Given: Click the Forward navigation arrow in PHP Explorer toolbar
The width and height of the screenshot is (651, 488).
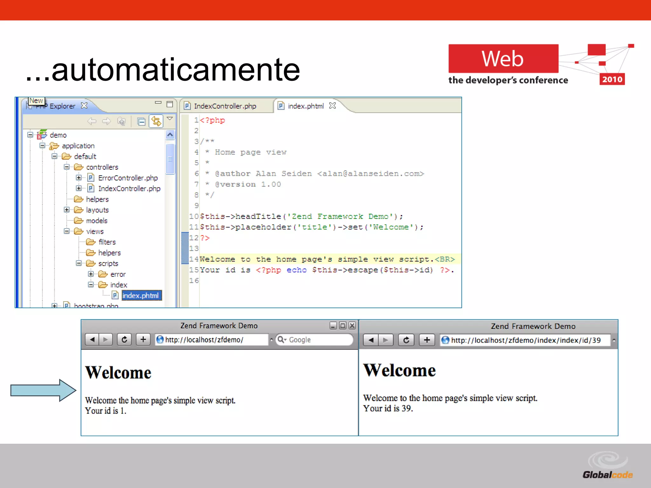Looking at the screenshot, I should pyautogui.click(x=106, y=121).
